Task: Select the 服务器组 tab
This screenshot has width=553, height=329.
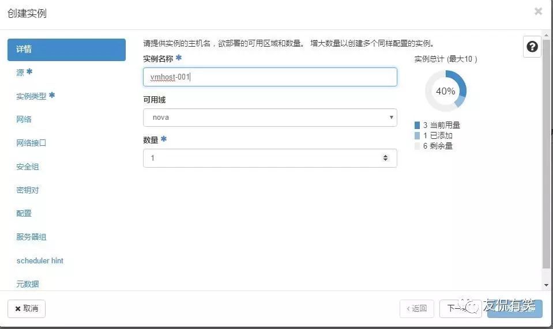Action: [x=31, y=237]
